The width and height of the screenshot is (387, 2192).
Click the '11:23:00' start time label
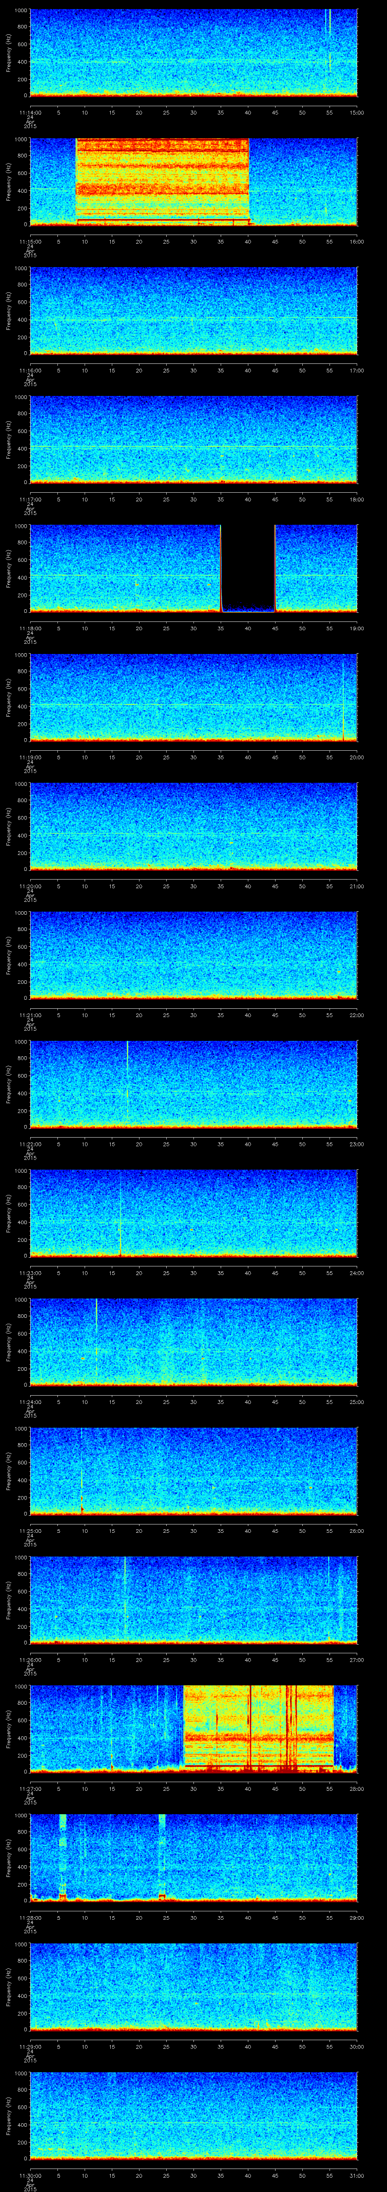[30, 1272]
